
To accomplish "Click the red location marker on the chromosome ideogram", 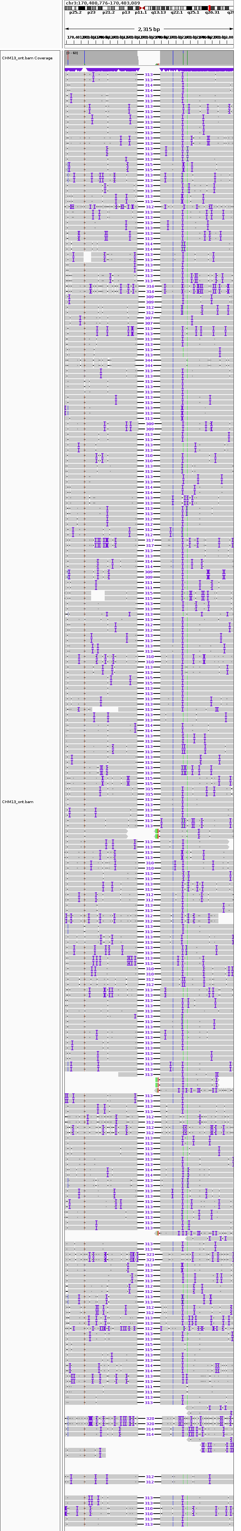I will pos(210,8).
